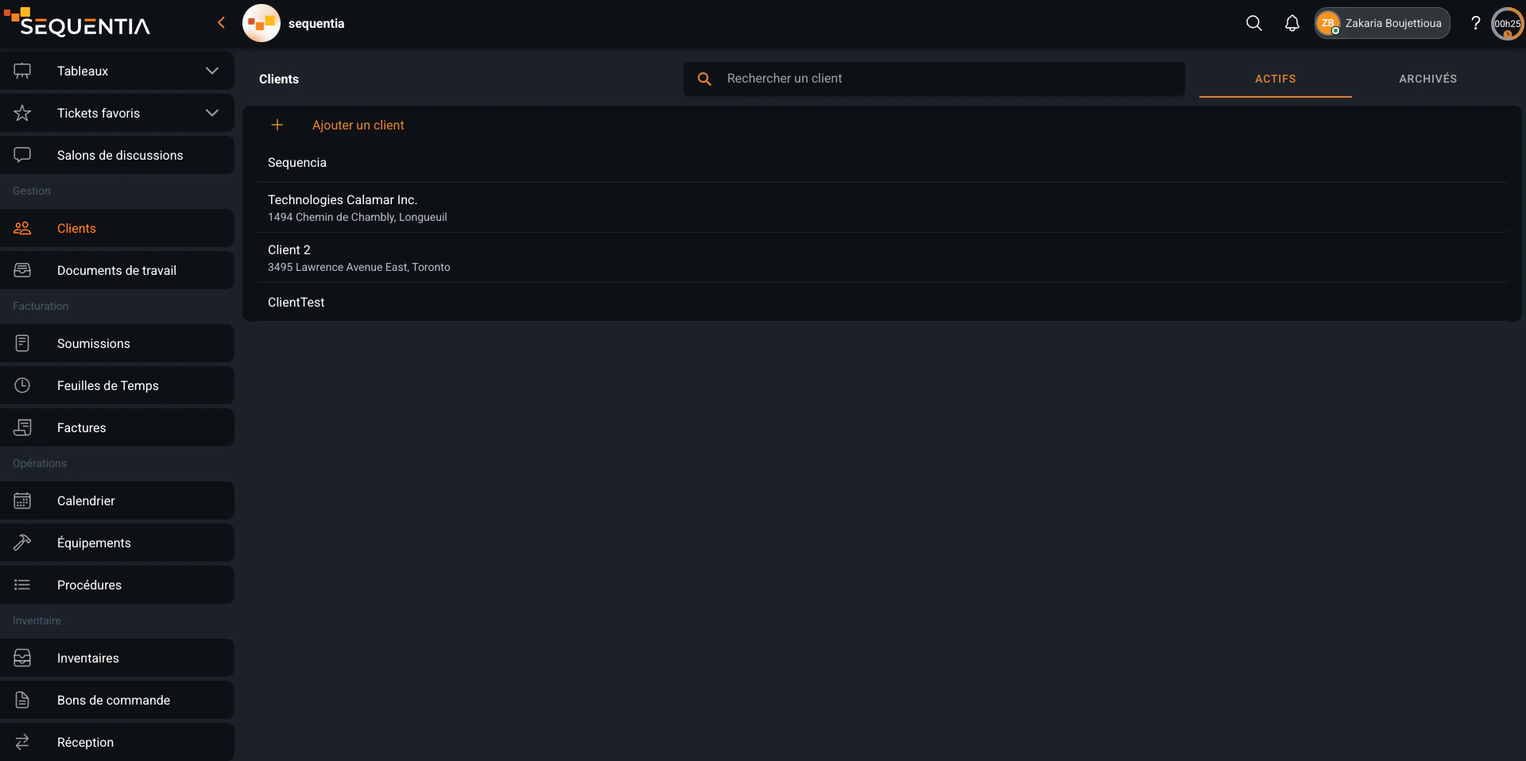Open Technologies Calamar Inc. client
Viewport: 1526px width, 761px height.
click(881, 207)
